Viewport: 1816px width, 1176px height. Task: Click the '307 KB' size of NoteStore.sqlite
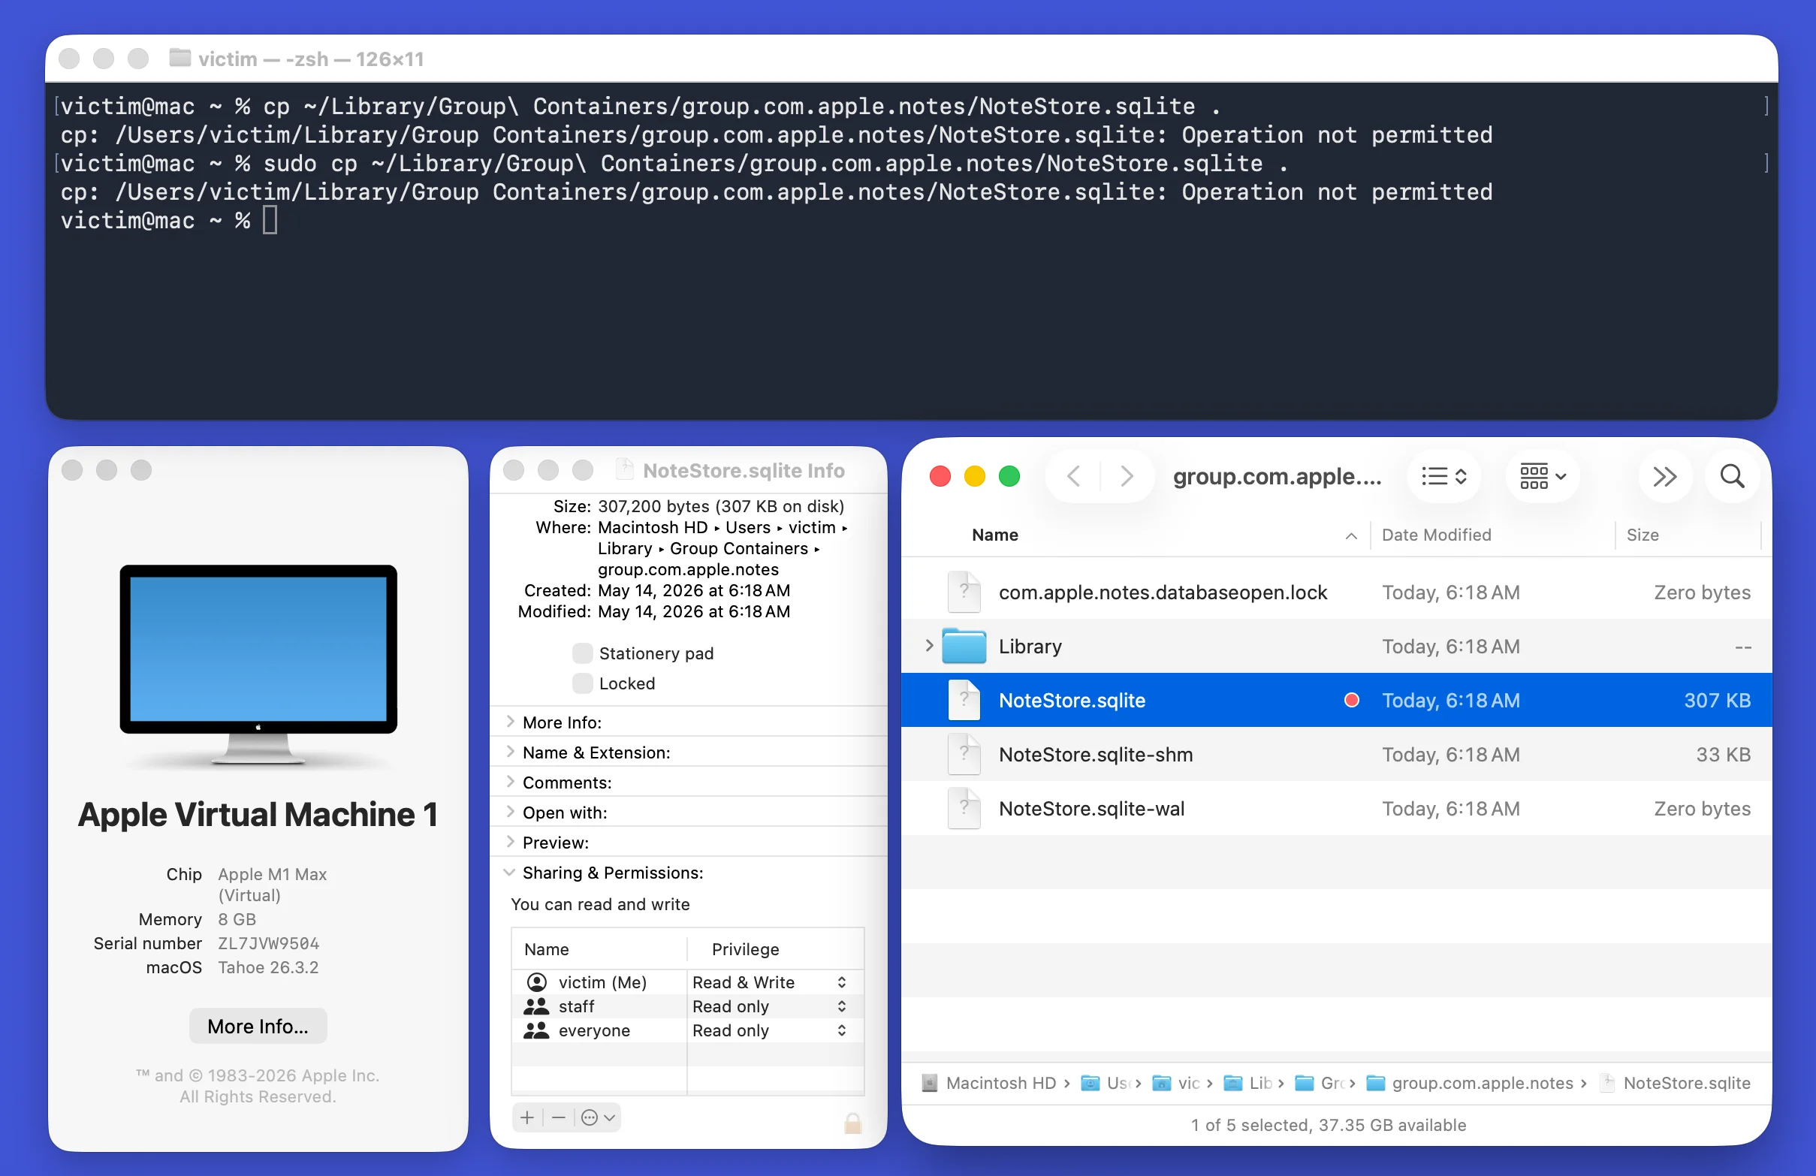(1717, 700)
